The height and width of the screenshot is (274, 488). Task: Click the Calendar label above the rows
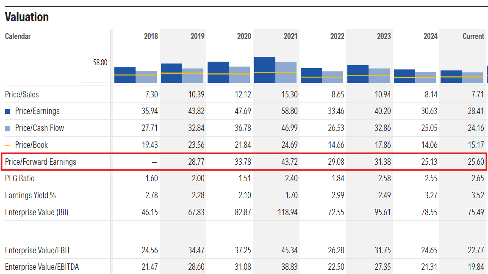pyautogui.click(x=18, y=36)
